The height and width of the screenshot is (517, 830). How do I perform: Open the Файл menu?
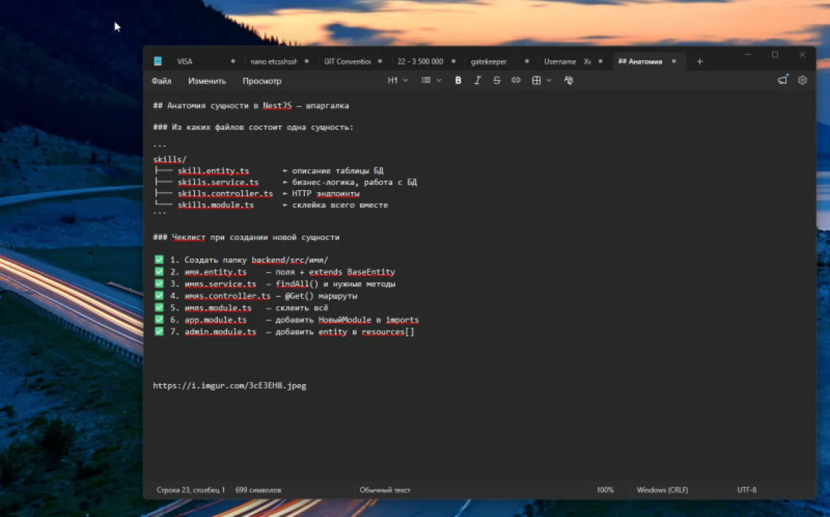(161, 81)
